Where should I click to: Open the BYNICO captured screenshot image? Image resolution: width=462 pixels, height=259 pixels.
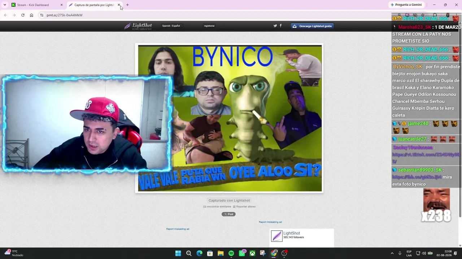230,118
